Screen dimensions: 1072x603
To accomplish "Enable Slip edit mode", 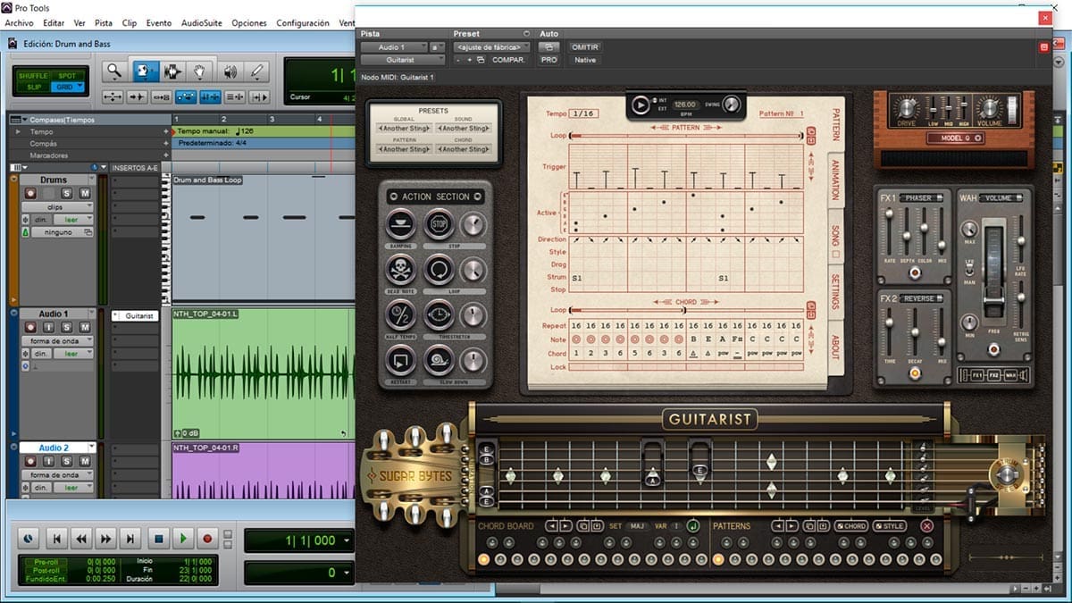I will (34, 87).
